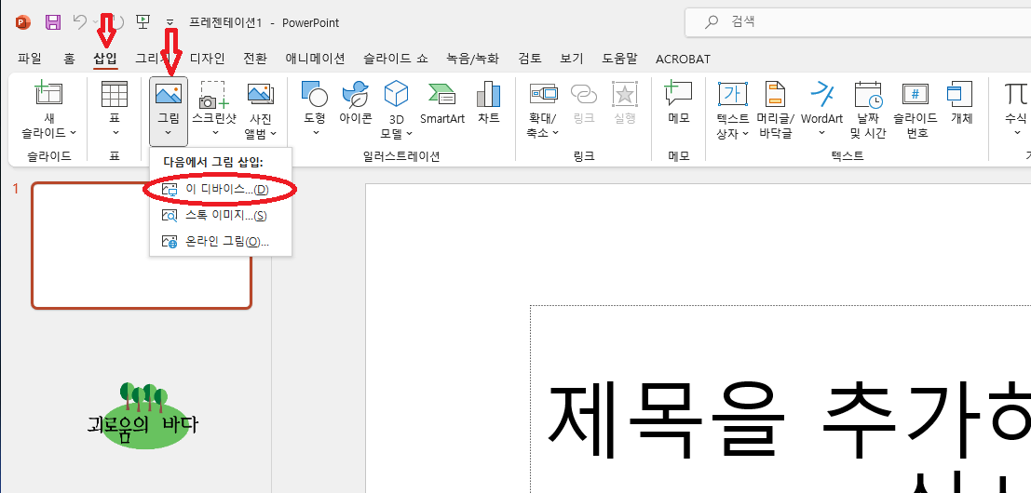Click the 텍스트 상자 icon
The image size is (1031, 493).
tap(732, 95)
